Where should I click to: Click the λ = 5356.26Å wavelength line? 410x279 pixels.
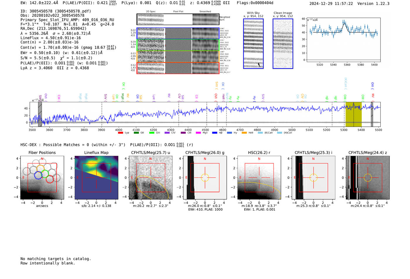coord(55,33)
